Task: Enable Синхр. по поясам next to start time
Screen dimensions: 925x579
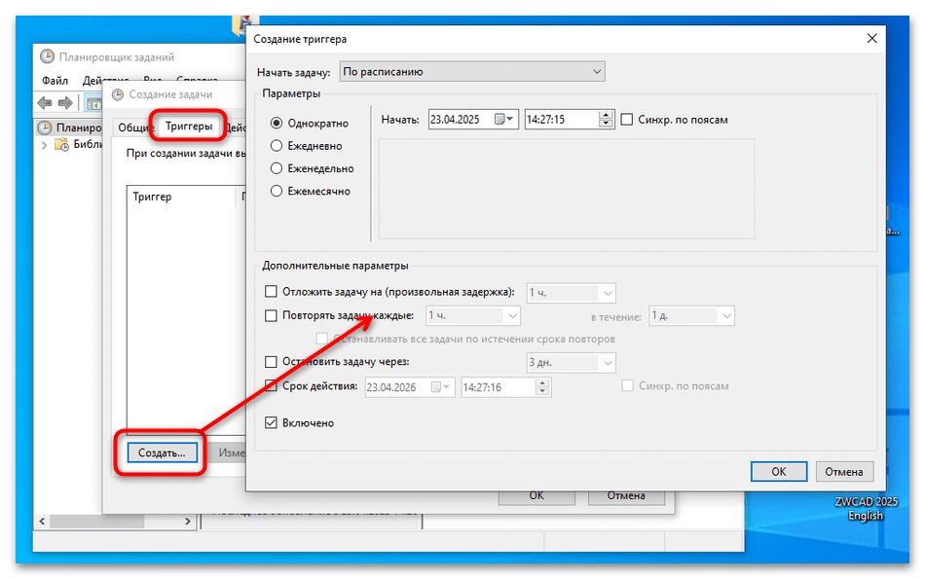Action: [x=627, y=120]
